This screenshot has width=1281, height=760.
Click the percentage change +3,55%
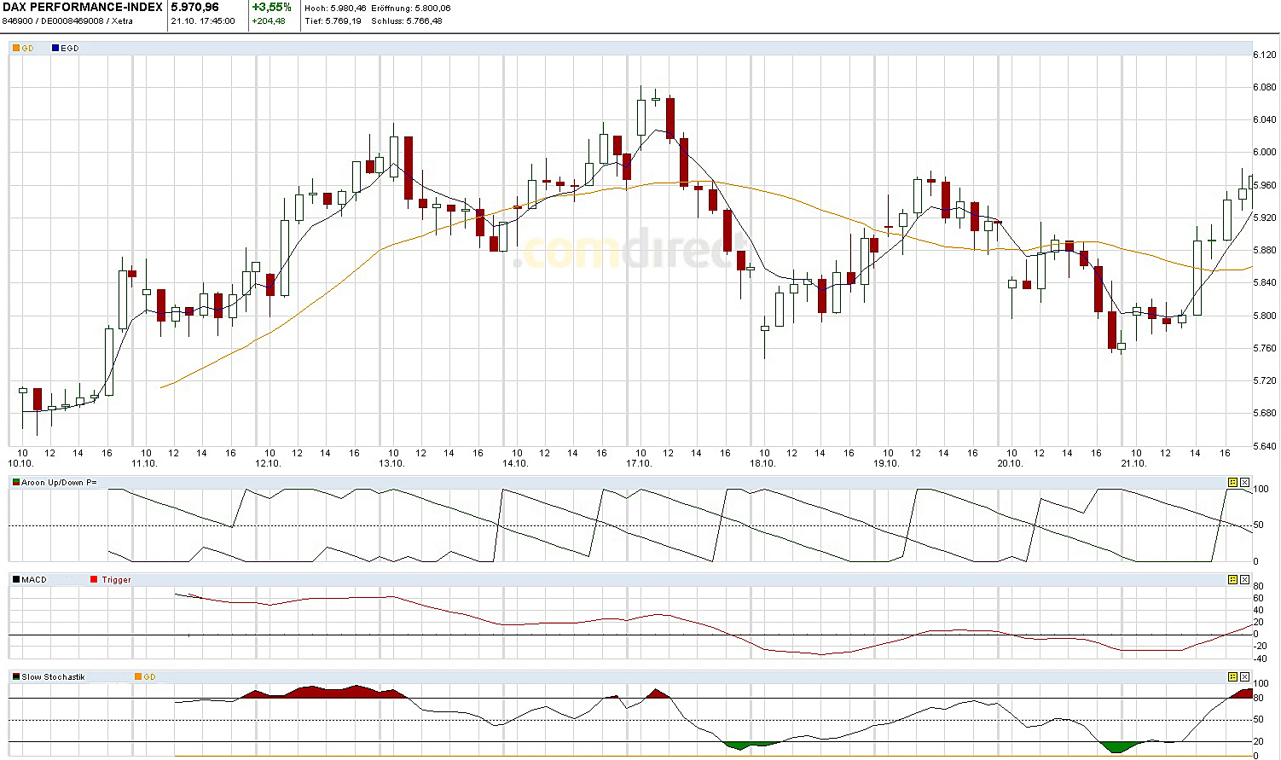(x=272, y=8)
